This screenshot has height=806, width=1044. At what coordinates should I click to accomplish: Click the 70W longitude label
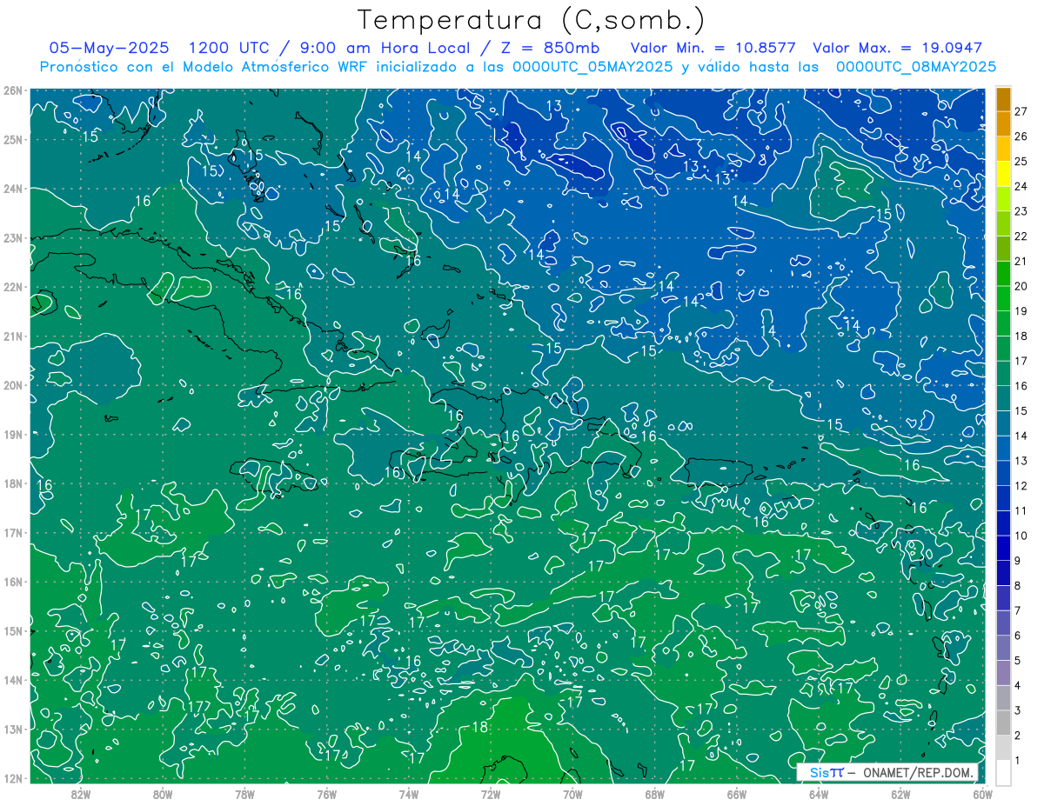572,793
